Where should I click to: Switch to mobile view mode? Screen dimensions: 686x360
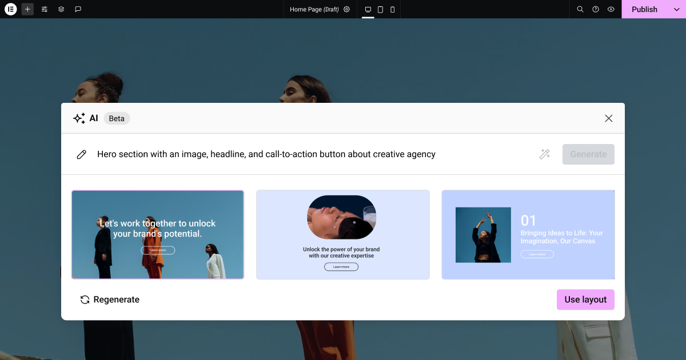pos(392,9)
